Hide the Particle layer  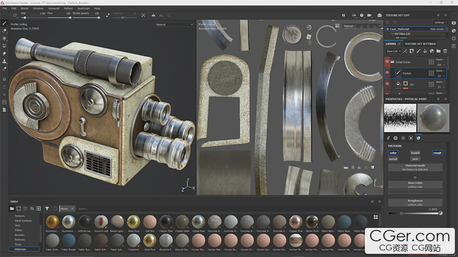click(x=387, y=73)
